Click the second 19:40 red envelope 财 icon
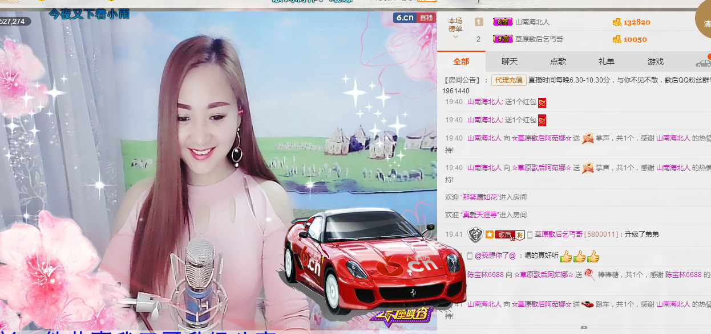 [x=542, y=120]
